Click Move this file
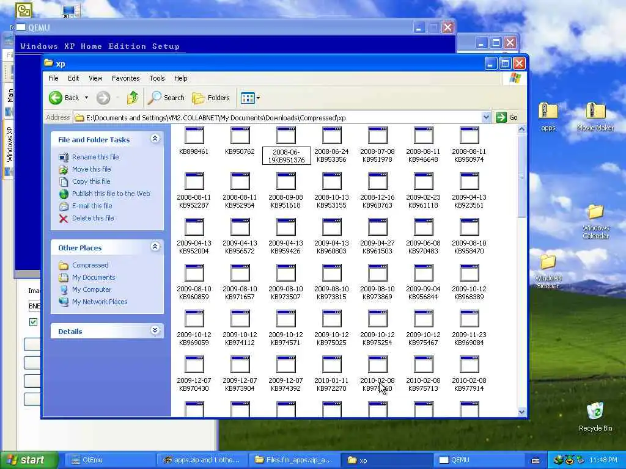626x469 pixels. 92,169
